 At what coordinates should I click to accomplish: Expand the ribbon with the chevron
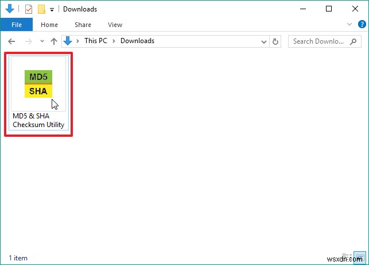click(x=349, y=24)
